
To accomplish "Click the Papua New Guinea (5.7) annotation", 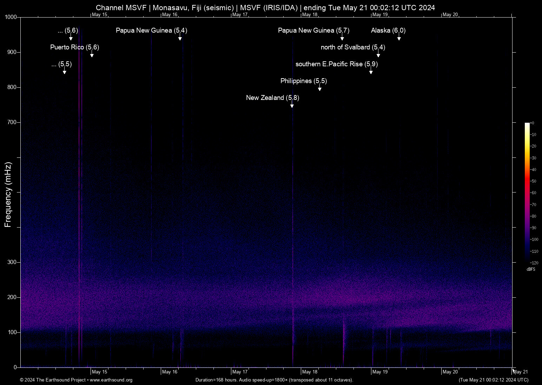I will coord(313,31).
